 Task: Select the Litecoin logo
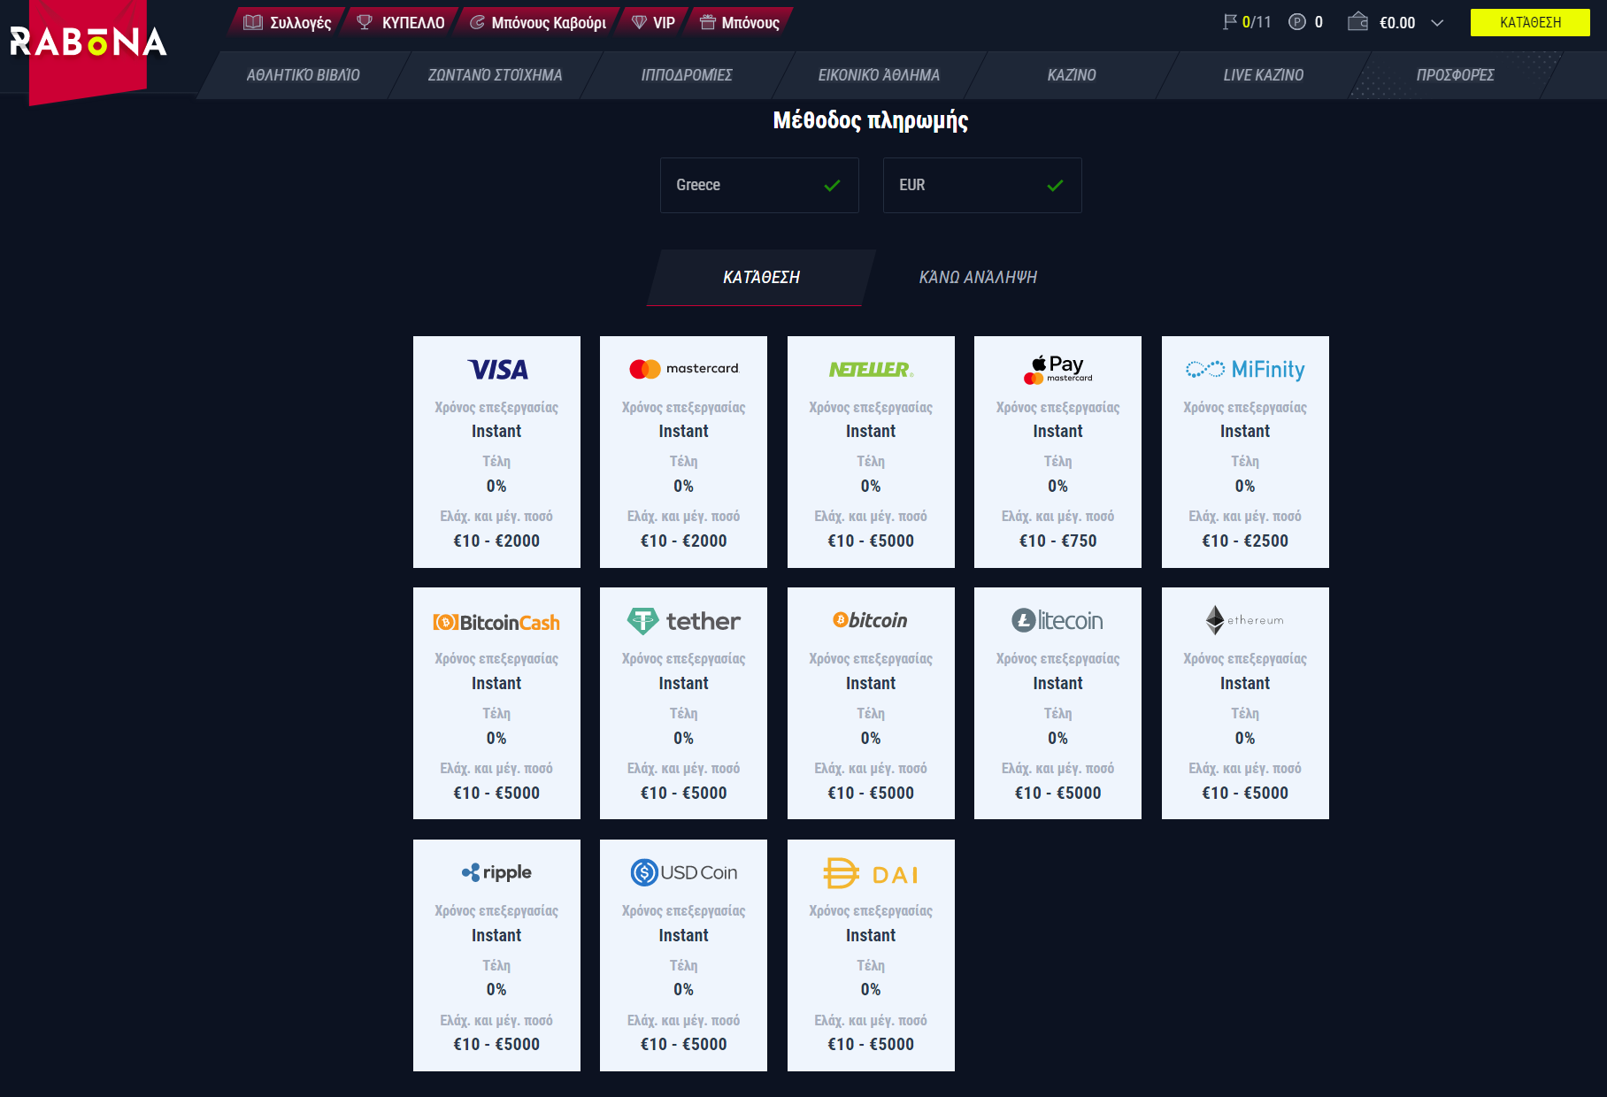point(1057,621)
